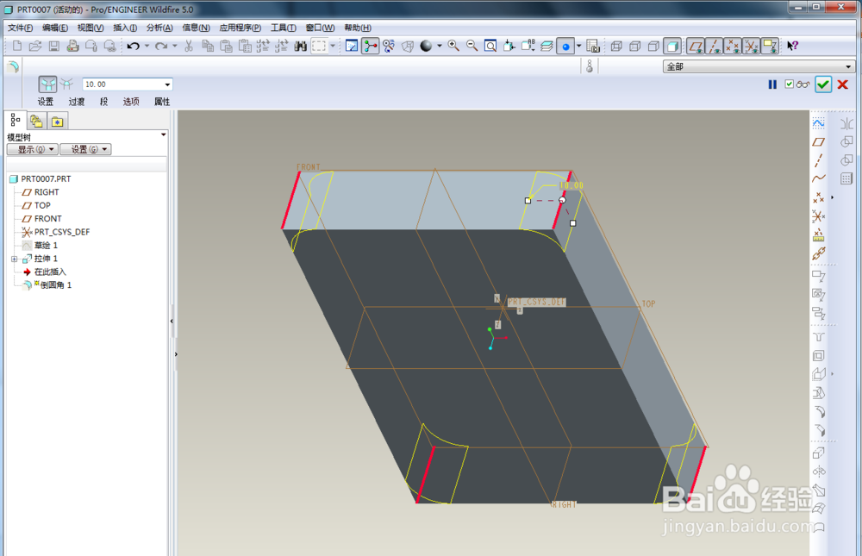Refit model to screen
This screenshot has height=556, width=862.
pyautogui.click(x=490, y=47)
